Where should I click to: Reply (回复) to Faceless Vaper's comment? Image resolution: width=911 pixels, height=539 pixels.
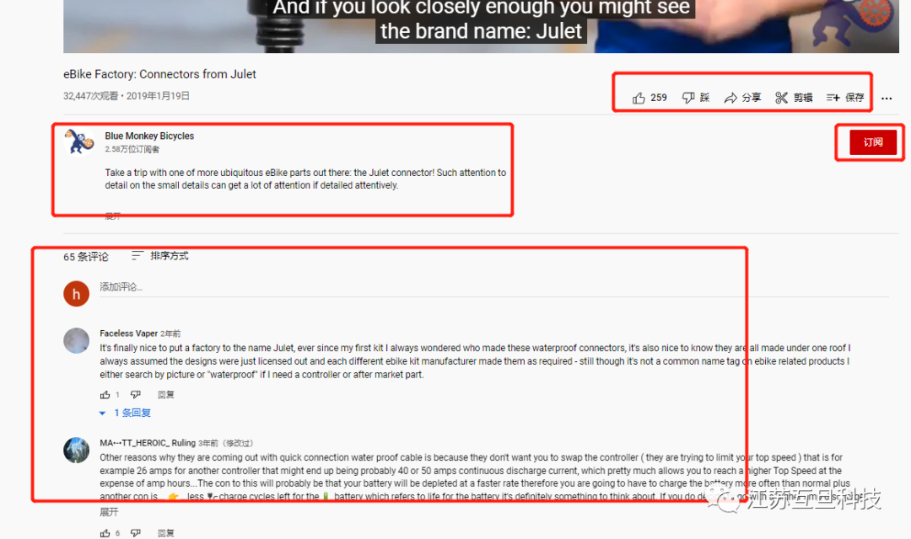point(165,394)
